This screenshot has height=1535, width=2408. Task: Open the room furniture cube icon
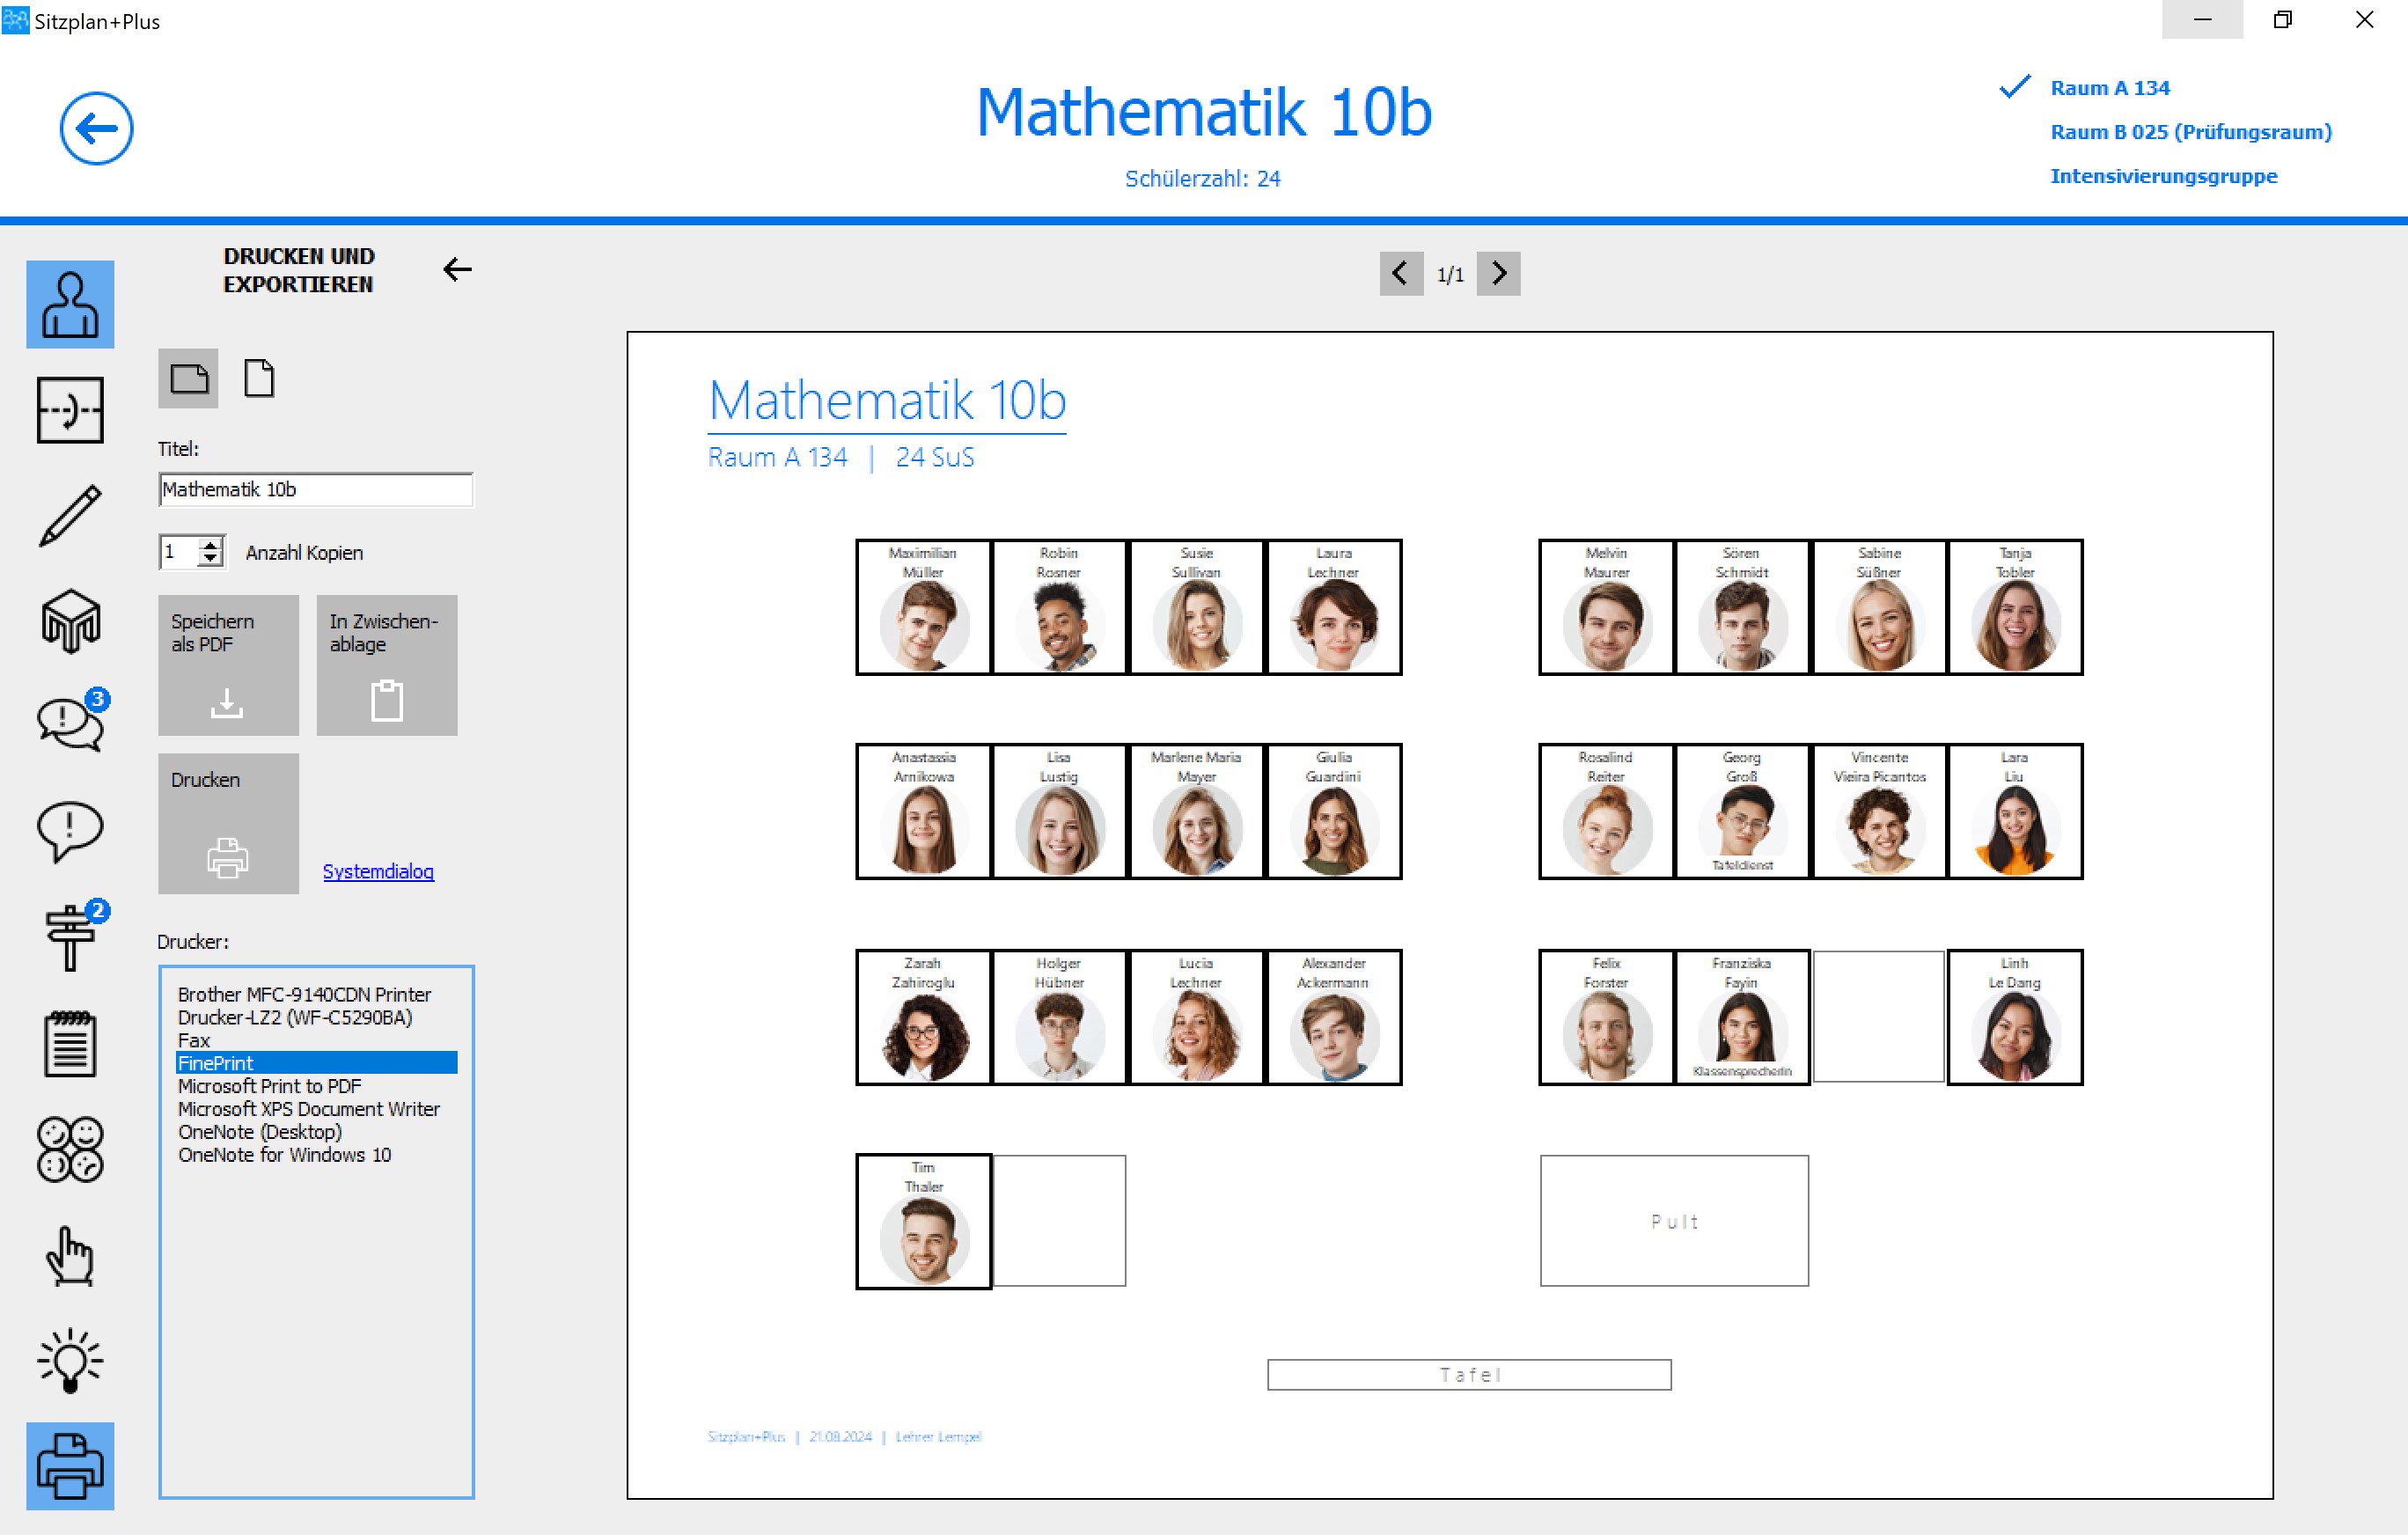click(x=70, y=621)
